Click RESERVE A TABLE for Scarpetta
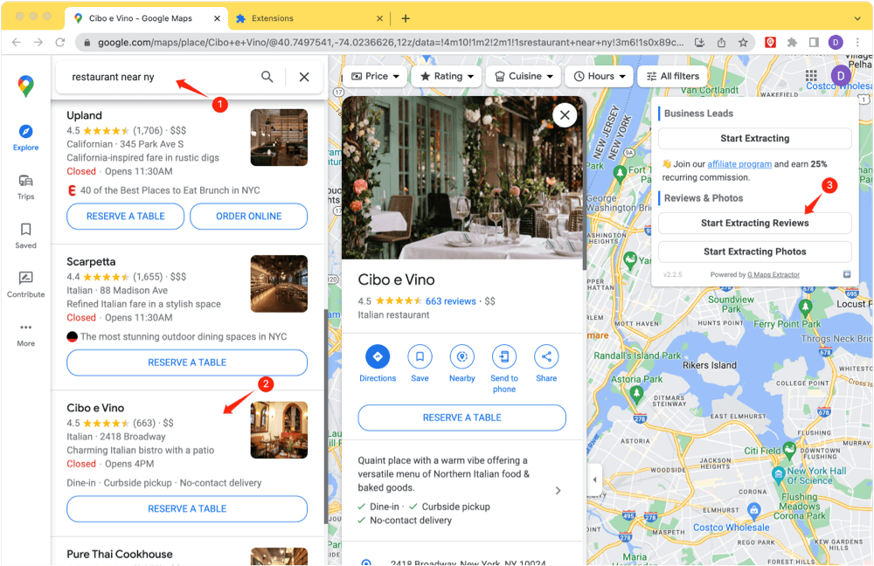The height and width of the screenshot is (566, 874). pos(187,362)
